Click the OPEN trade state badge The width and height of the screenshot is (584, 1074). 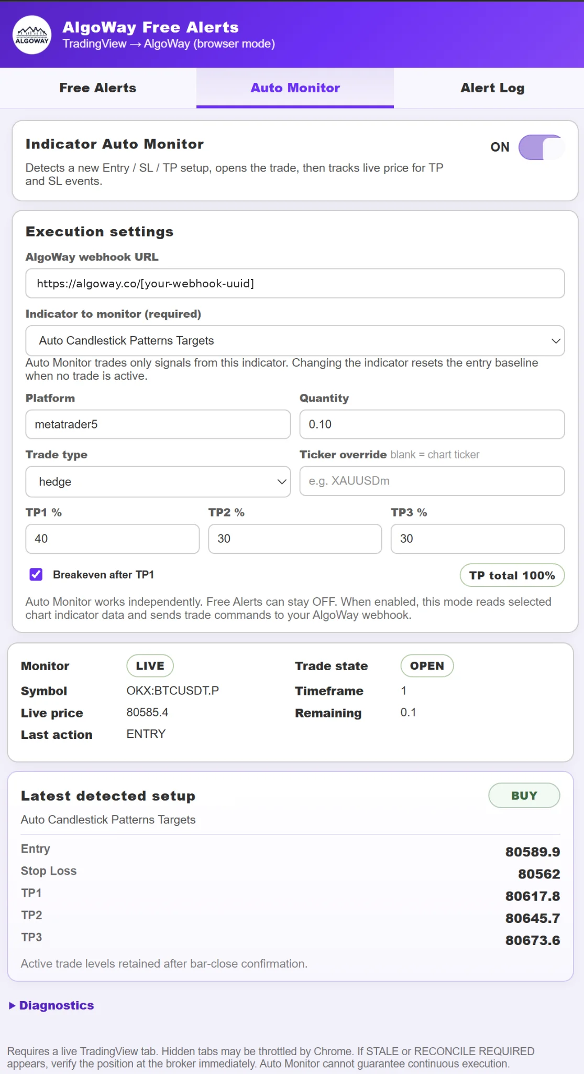click(x=427, y=666)
